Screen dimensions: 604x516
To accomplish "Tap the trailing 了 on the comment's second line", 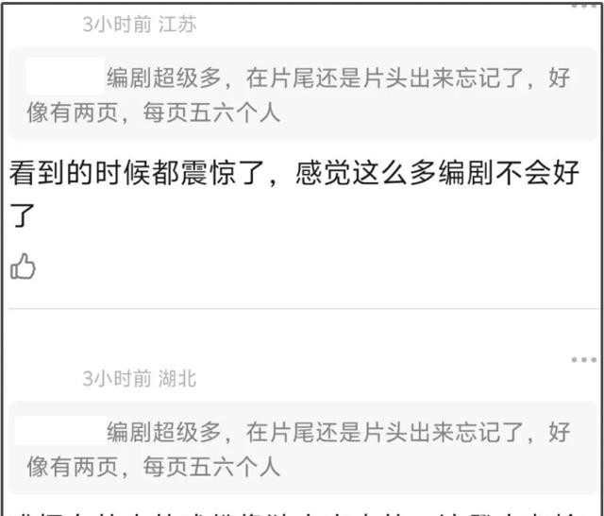I will point(22,215).
